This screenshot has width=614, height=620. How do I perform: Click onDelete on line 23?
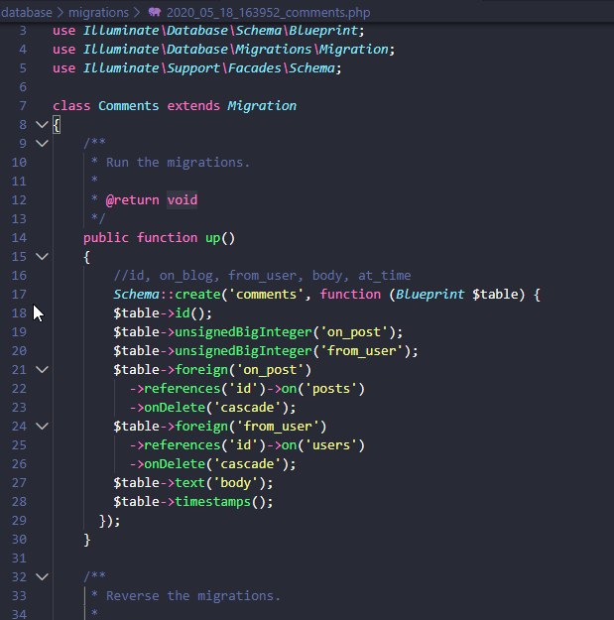click(x=175, y=408)
